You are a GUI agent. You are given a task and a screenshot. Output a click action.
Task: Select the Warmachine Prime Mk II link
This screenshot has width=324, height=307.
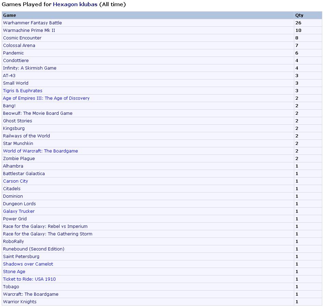point(29,30)
